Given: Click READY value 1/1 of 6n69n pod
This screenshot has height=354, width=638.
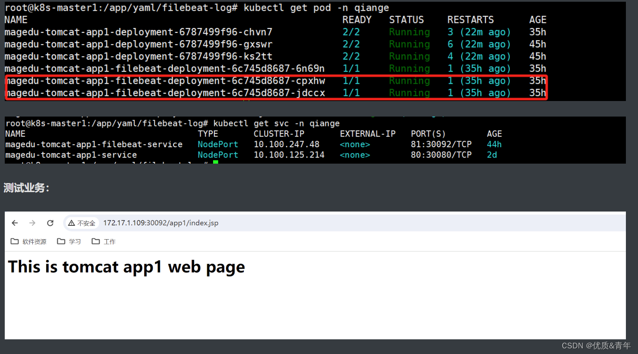Looking at the screenshot, I should [351, 68].
